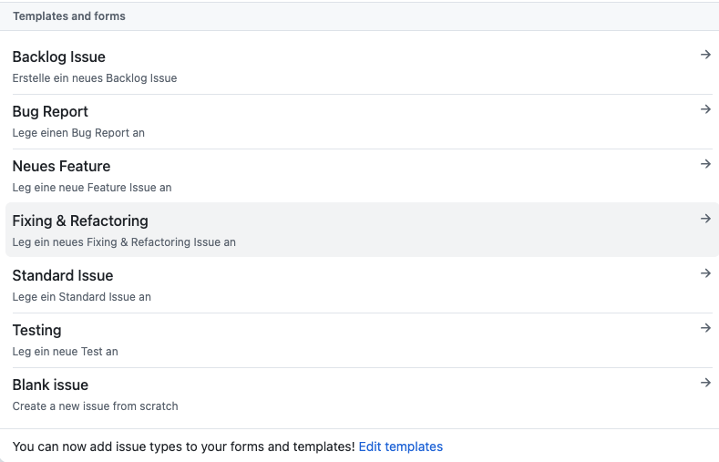Click the arrow icon in the Neues Feature row

coord(705,164)
